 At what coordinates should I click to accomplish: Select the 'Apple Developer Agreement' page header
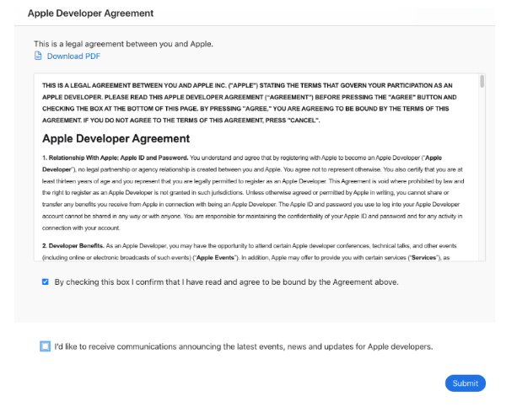pos(91,13)
